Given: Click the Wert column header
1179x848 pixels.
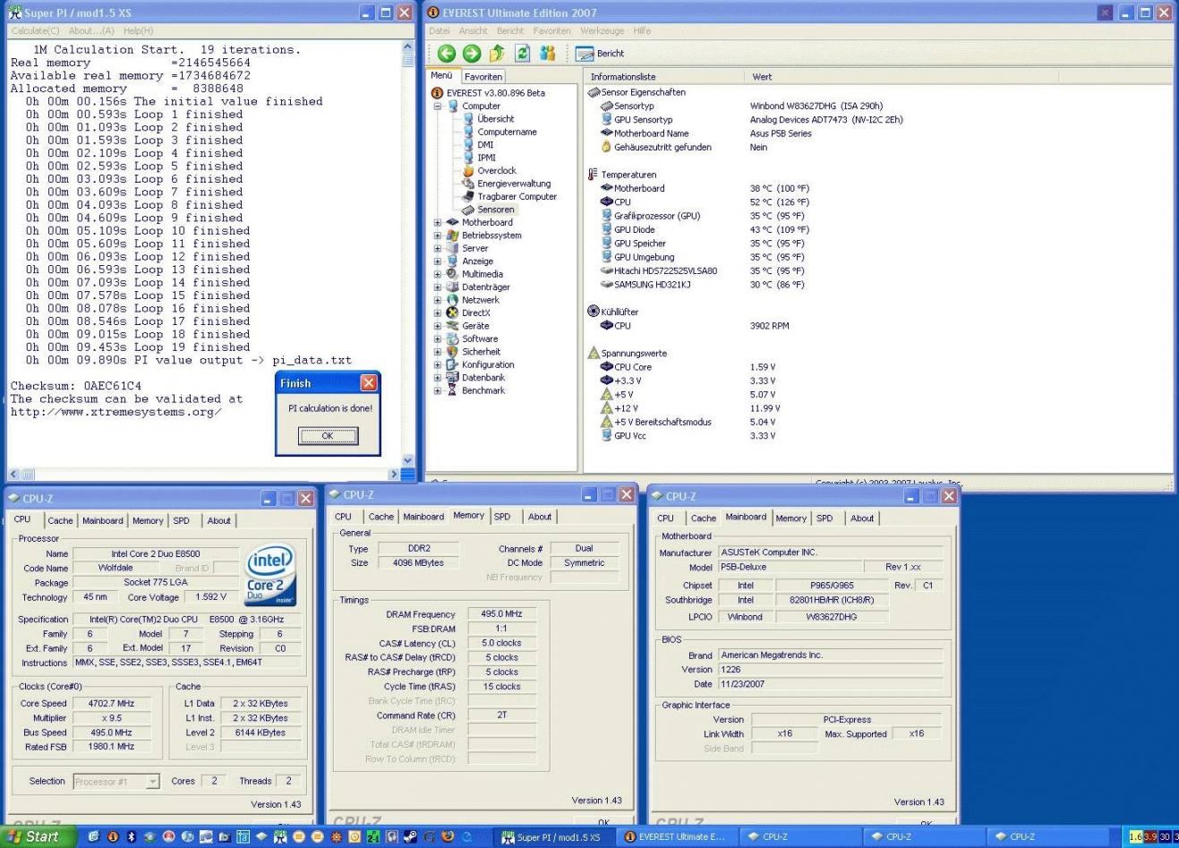Looking at the screenshot, I should [x=762, y=77].
